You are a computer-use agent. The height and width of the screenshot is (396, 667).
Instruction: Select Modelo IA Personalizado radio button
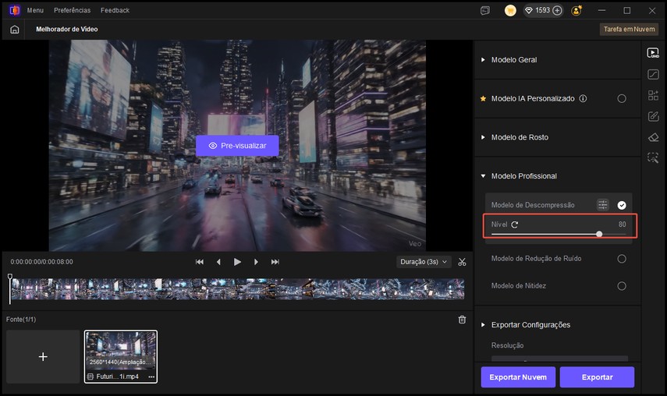click(622, 98)
